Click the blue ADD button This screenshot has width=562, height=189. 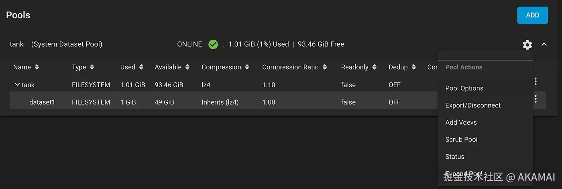532,15
